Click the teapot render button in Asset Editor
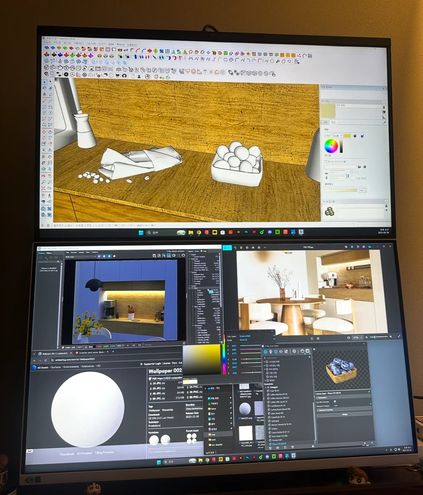Image resolution: width=423 pixels, height=495 pixels. (x=302, y=351)
